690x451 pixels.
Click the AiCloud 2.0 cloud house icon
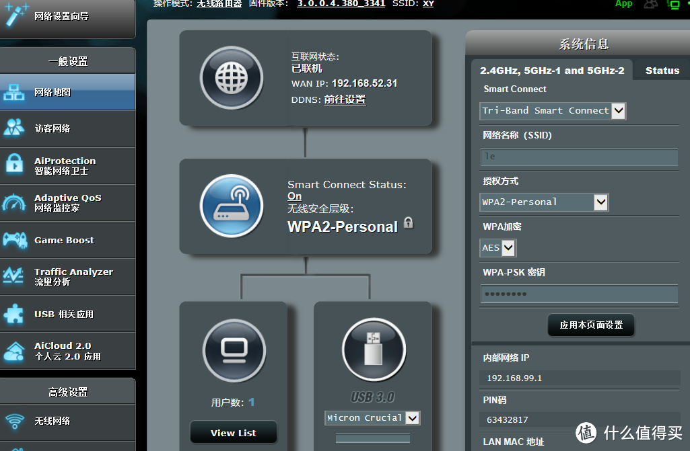coord(13,352)
